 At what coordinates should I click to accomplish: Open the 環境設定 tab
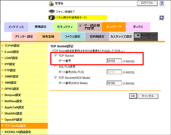(x=41, y=27)
